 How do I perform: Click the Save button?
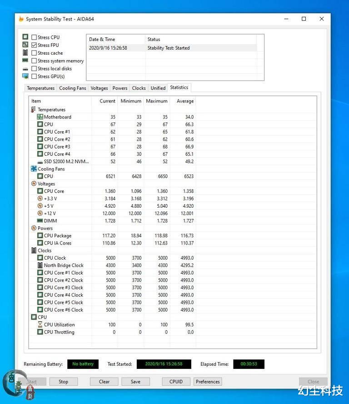tap(135, 382)
